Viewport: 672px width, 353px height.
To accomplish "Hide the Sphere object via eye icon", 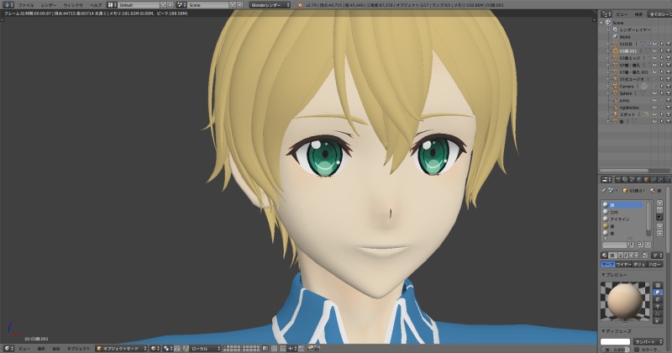I will pos(654,93).
